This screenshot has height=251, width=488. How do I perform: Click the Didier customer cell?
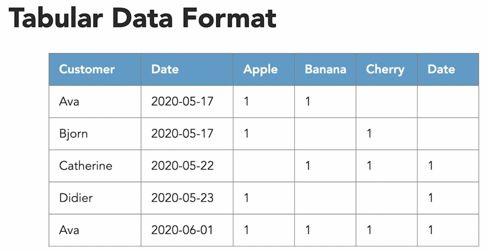tap(76, 198)
